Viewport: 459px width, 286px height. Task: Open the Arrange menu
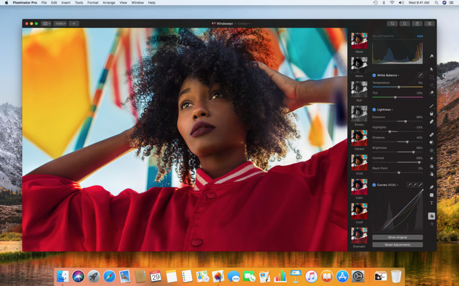tap(108, 3)
